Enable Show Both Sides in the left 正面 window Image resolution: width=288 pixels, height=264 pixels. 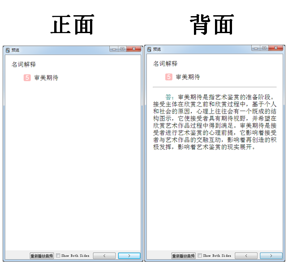(x=58, y=255)
